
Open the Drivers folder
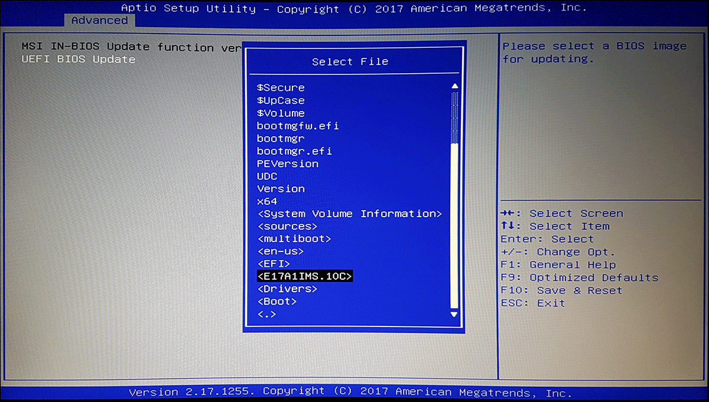pos(288,289)
